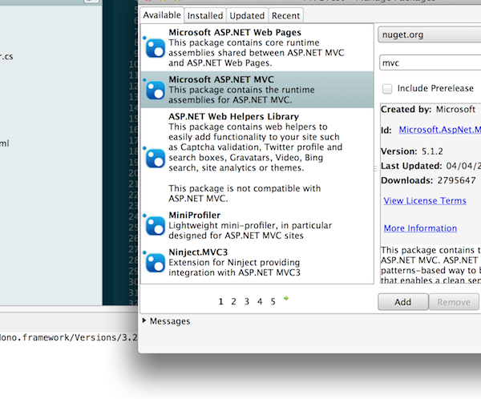
Task: Go to results page 5
Action: (x=273, y=302)
